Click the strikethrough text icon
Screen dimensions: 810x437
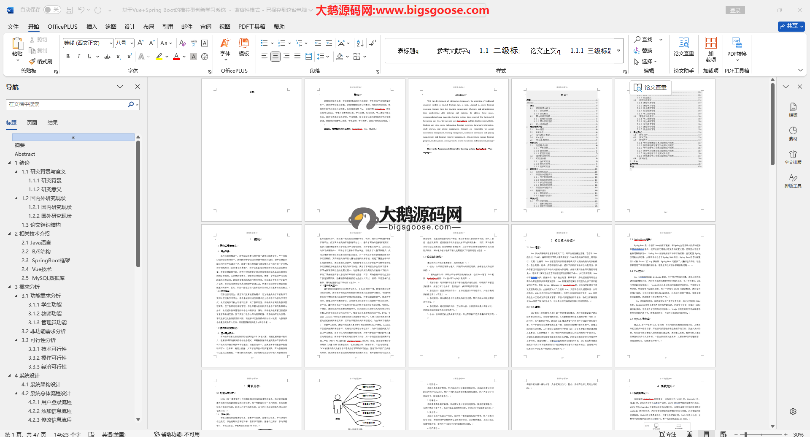coord(107,57)
